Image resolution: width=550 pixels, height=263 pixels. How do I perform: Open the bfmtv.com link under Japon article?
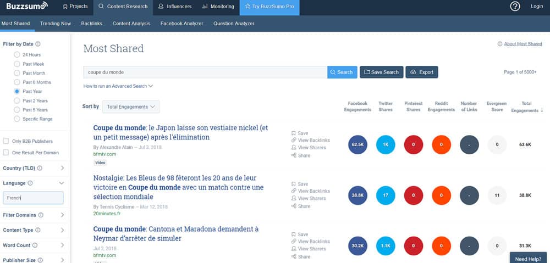point(105,154)
